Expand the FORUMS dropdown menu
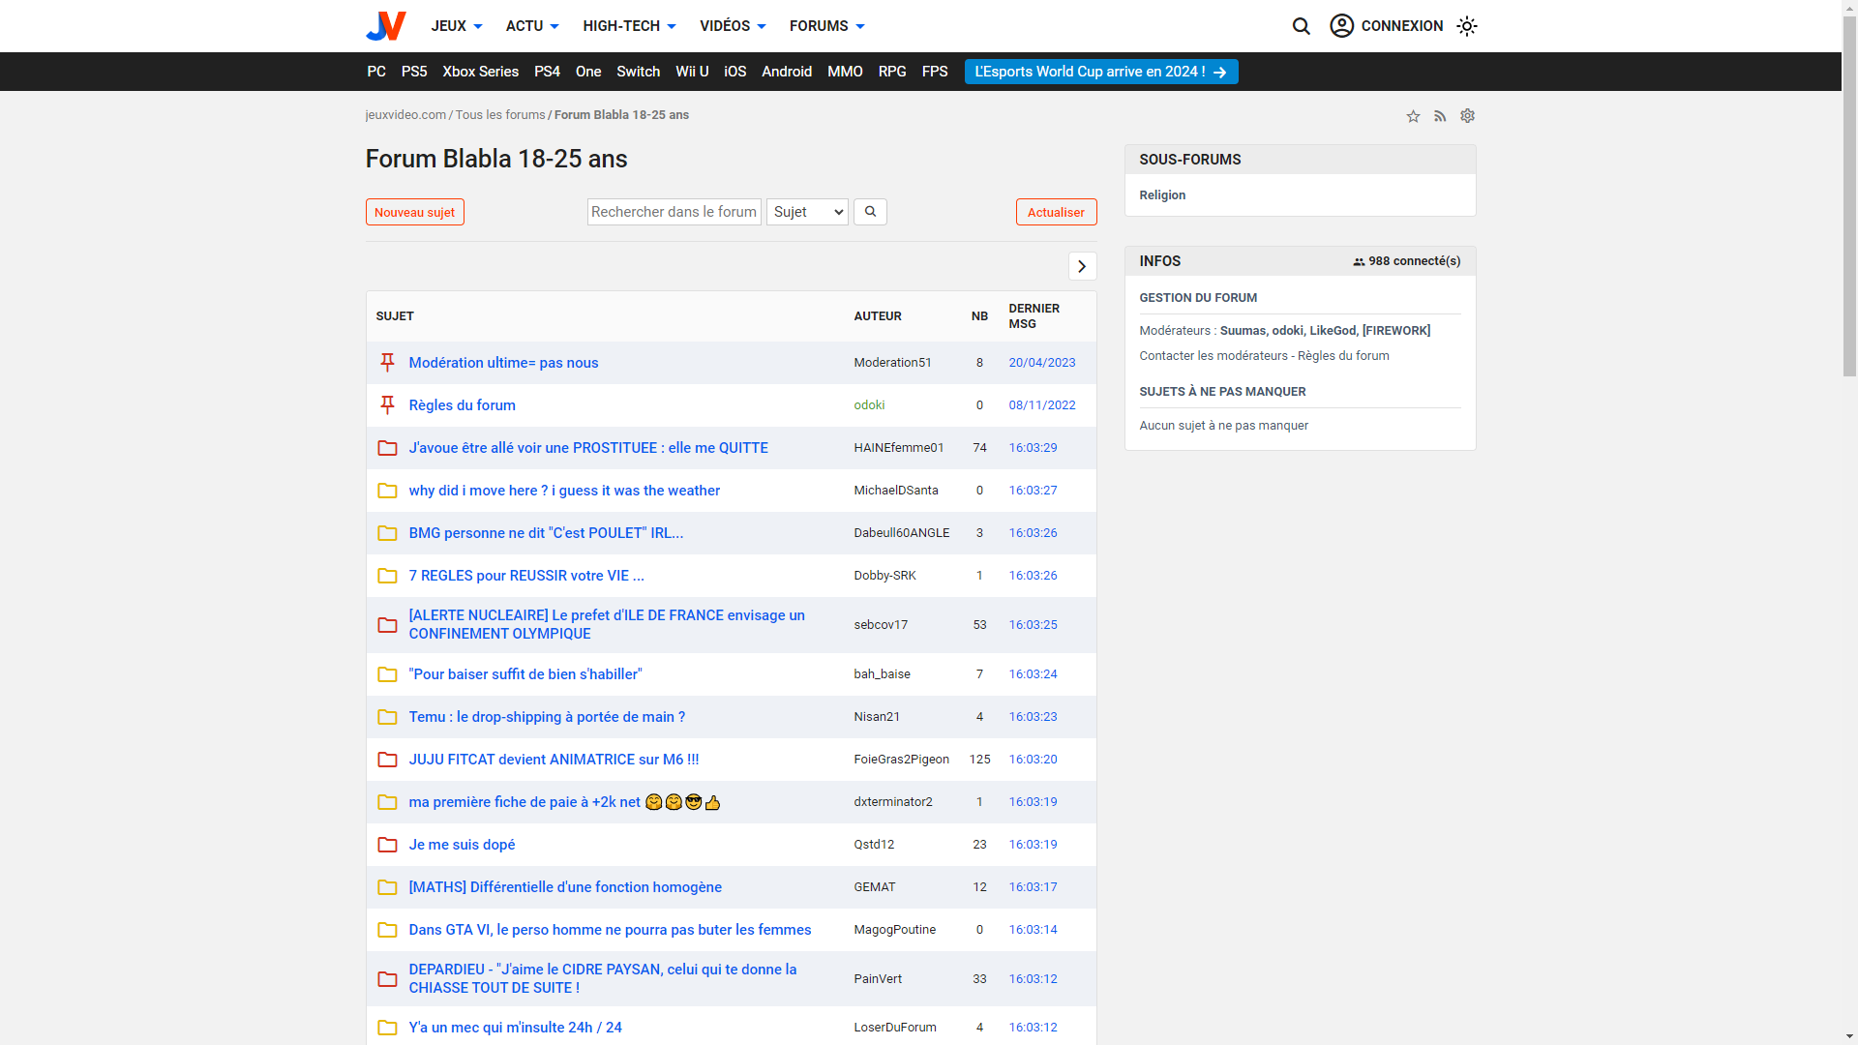 click(x=827, y=26)
